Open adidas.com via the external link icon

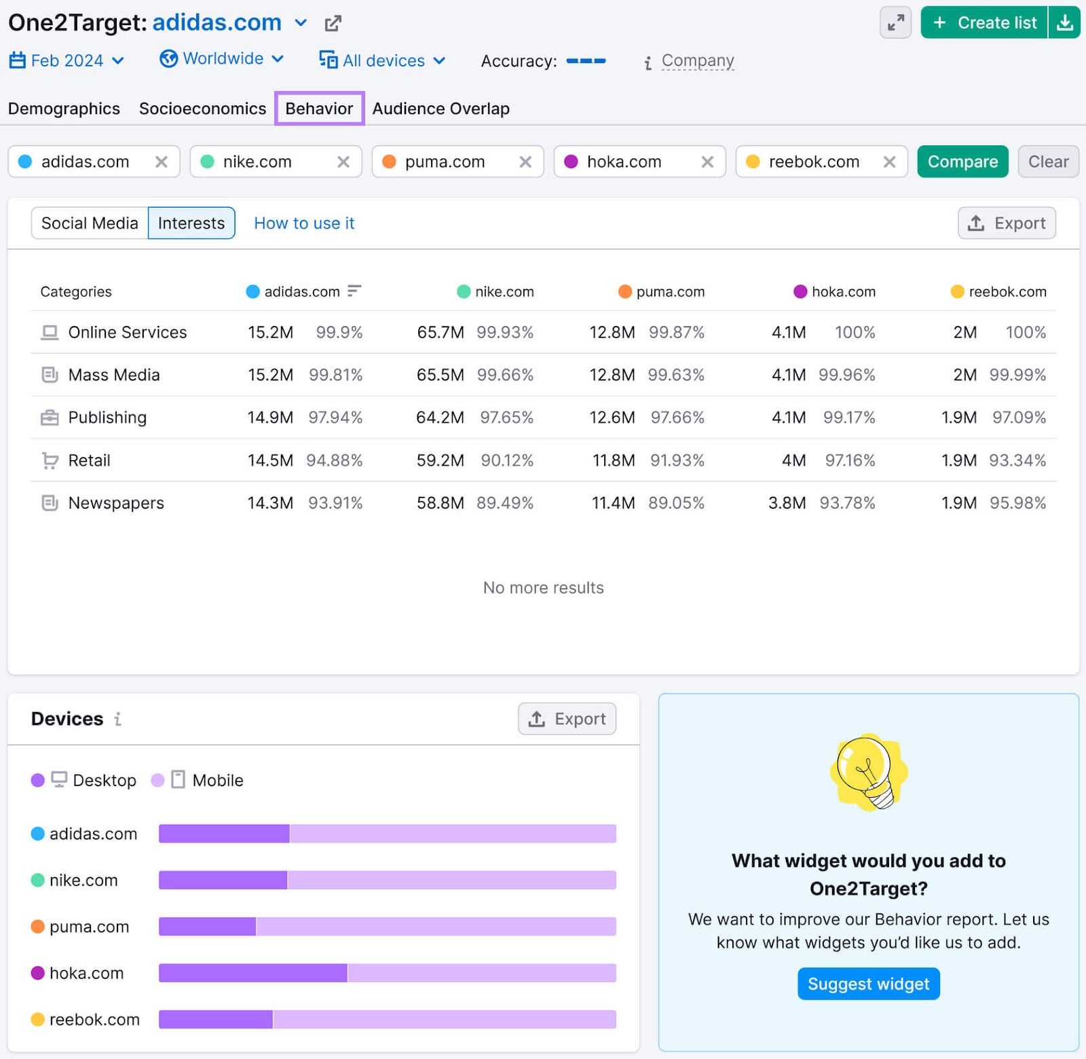pyautogui.click(x=333, y=23)
